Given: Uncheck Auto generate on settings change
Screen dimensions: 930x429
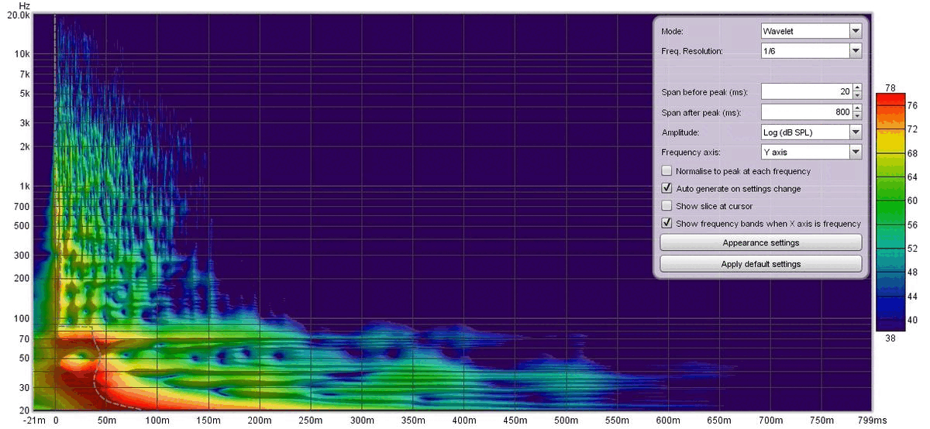Looking at the screenshot, I should (666, 188).
